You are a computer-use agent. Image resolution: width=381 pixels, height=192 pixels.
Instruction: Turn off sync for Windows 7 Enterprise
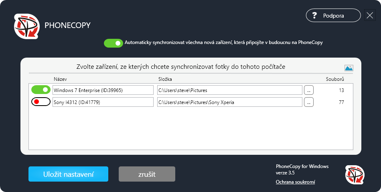pyautogui.click(x=41, y=90)
